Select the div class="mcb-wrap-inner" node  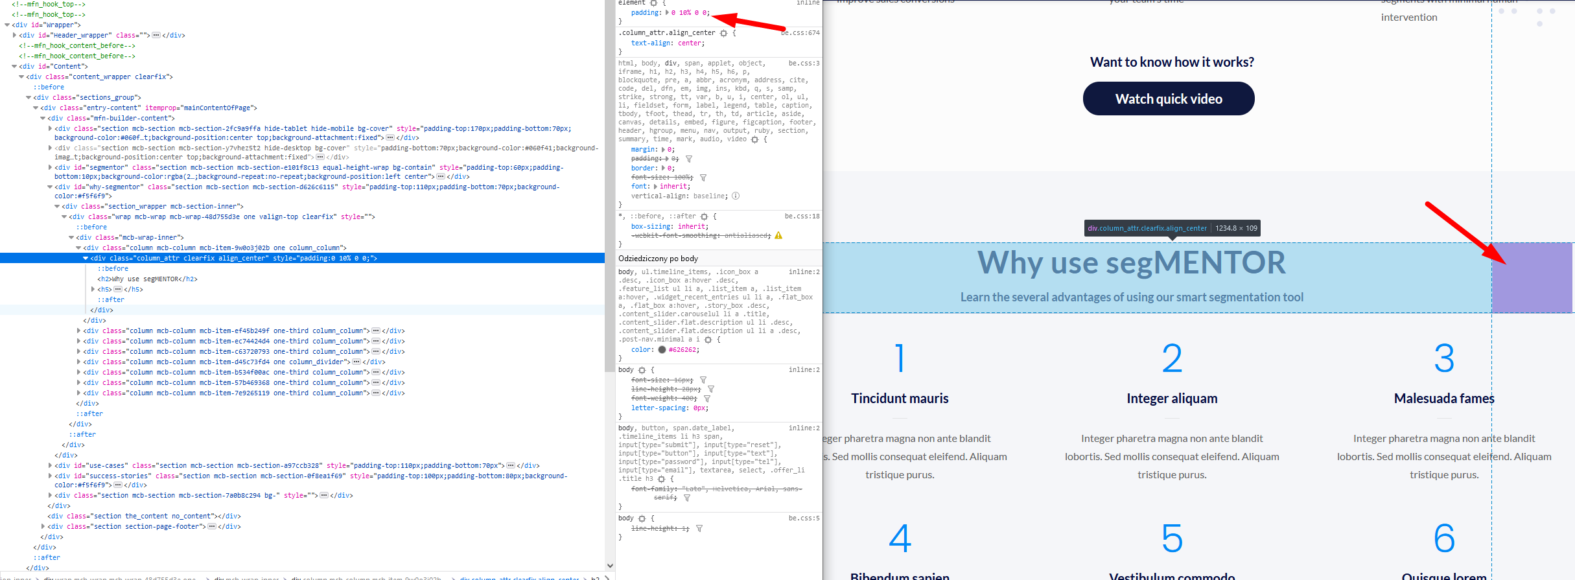[130, 238]
